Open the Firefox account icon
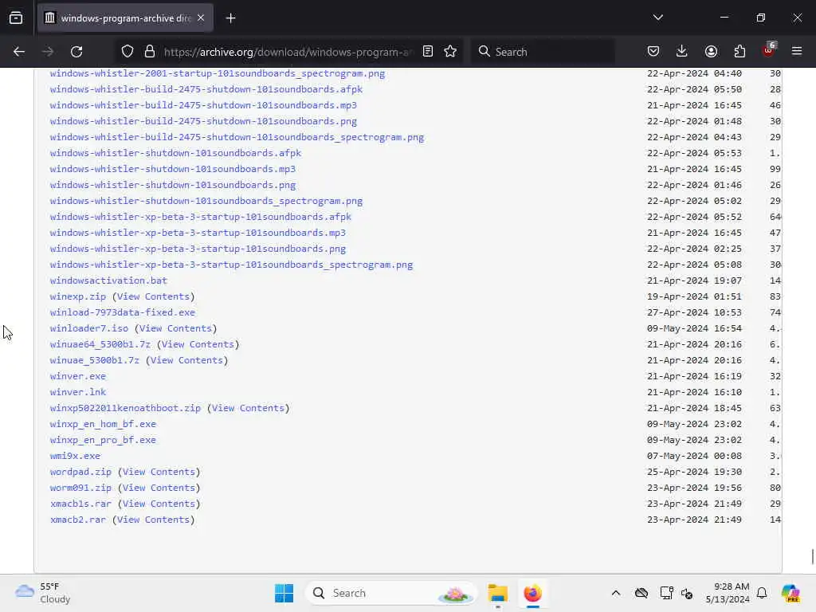816x612 pixels. click(711, 52)
